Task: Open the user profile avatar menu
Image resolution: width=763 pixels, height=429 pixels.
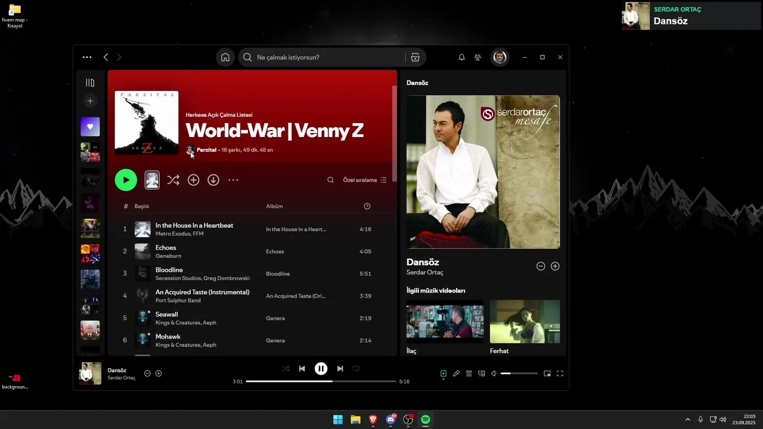Action: 500,57
